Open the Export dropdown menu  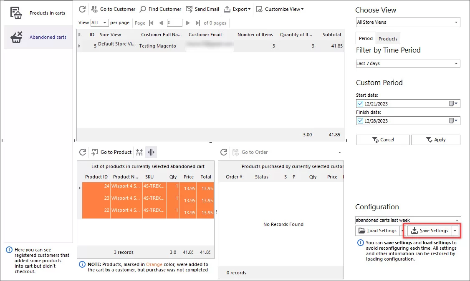(238, 9)
